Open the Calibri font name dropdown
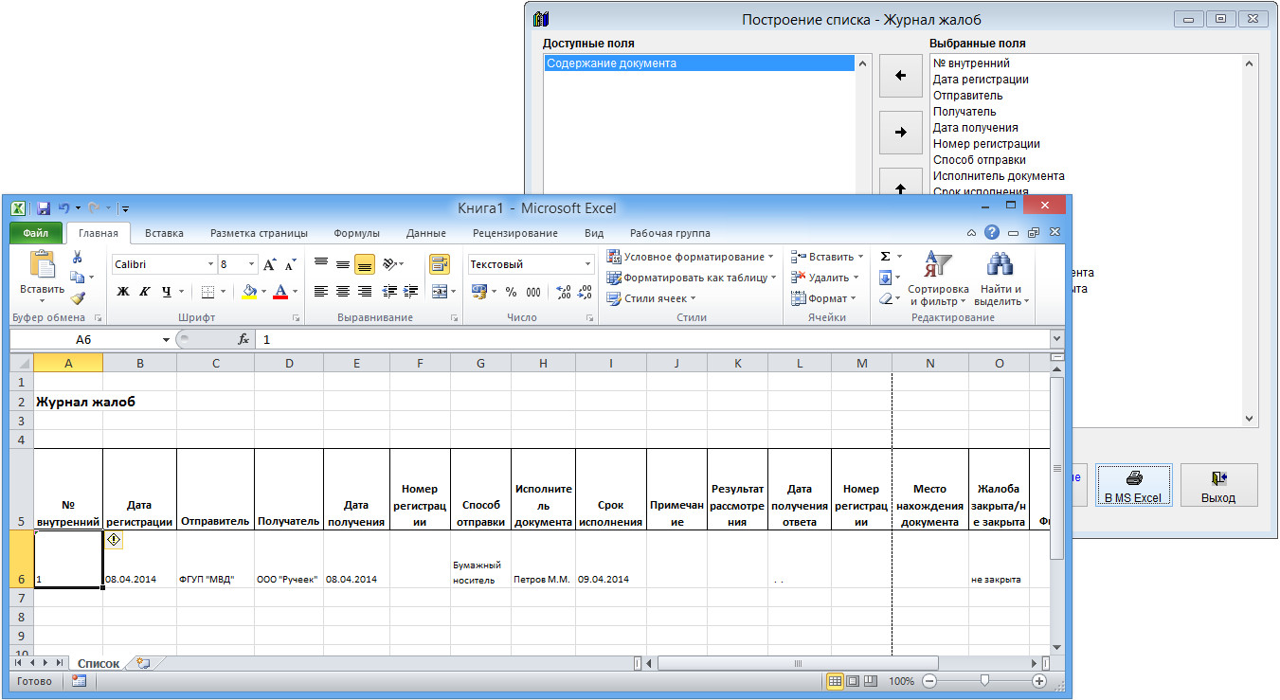1280x700 pixels. [x=210, y=264]
